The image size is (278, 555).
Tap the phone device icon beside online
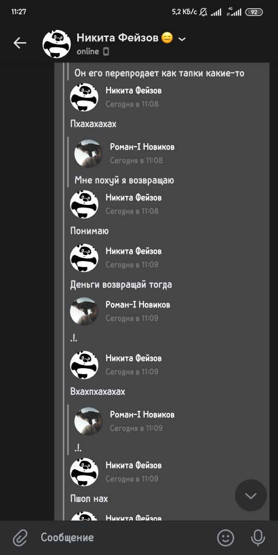point(106,51)
